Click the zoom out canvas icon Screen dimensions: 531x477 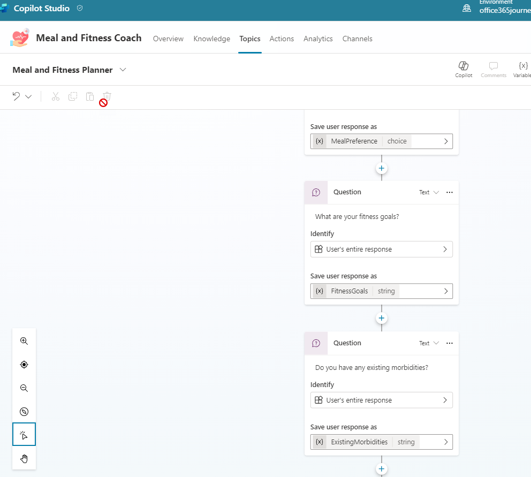(x=24, y=388)
